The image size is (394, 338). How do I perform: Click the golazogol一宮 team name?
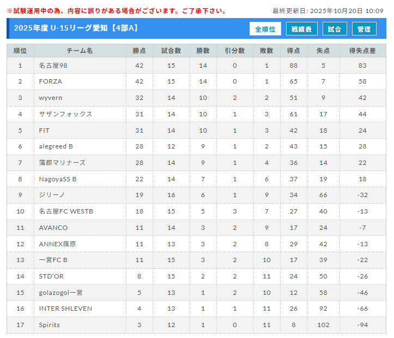pos(62,292)
